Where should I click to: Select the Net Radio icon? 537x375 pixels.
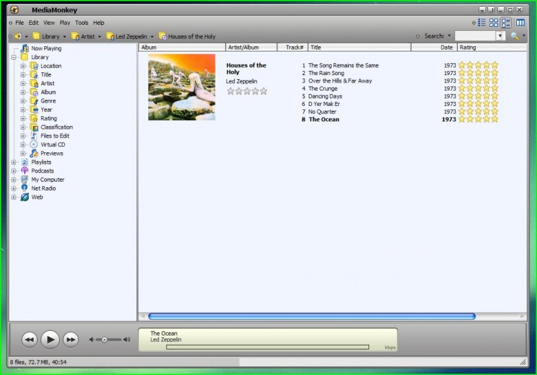click(x=25, y=189)
